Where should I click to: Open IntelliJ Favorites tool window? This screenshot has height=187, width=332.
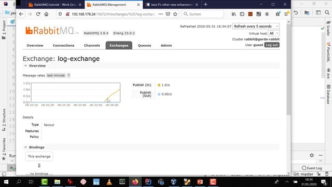[4, 149]
